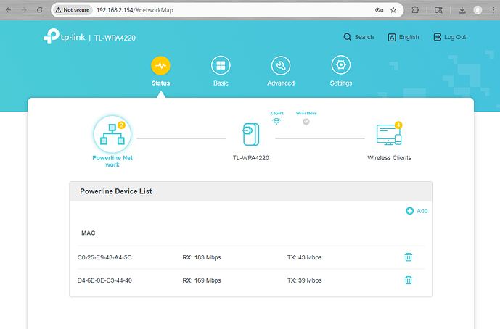Screen dimensions: 500x329
Task: Open the browser profile avatar
Action: point(478,10)
